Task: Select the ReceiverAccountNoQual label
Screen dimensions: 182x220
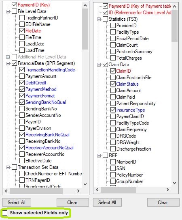Action: [x=49, y=148]
